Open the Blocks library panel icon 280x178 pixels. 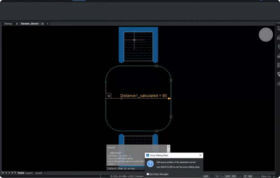tap(279, 65)
